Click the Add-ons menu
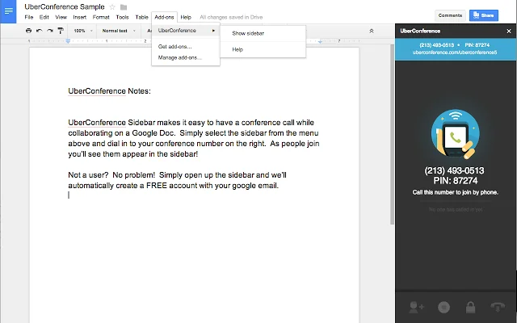 [x=164, y=17]
